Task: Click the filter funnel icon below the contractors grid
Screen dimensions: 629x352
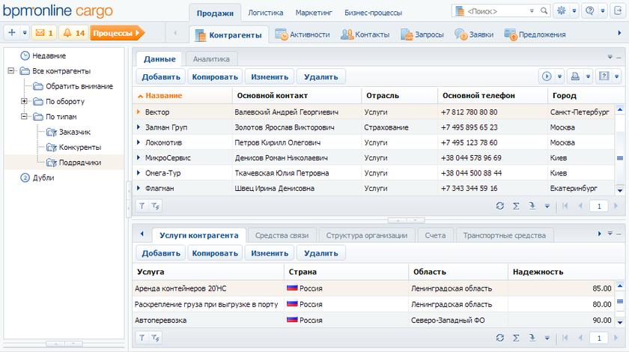Action: coord(142,206)
